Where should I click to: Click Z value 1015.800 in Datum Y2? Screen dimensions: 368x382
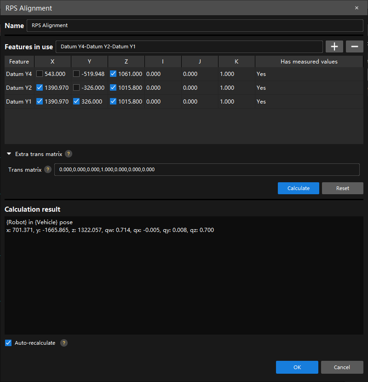(x=130, y=88)
